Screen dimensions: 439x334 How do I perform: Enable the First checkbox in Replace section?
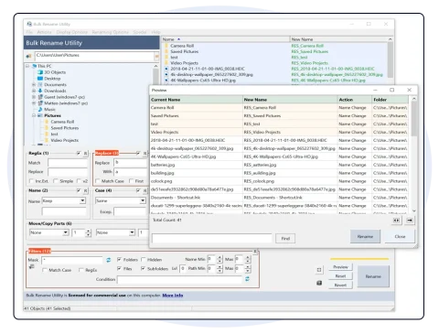click(x=131, y=181)
